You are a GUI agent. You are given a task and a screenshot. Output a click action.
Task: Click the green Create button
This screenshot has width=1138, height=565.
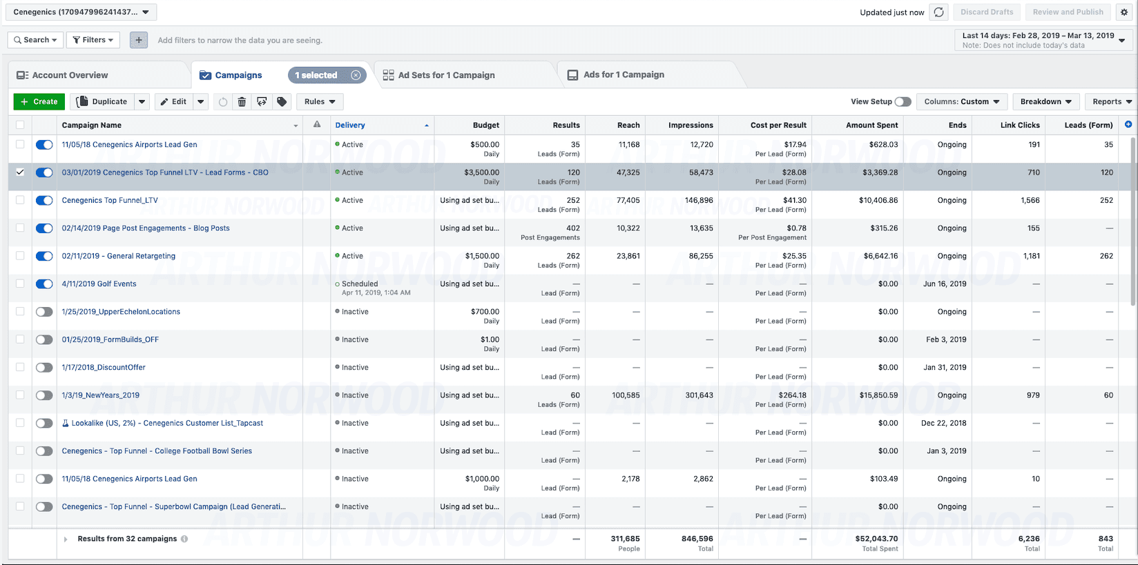pos(39,101)
